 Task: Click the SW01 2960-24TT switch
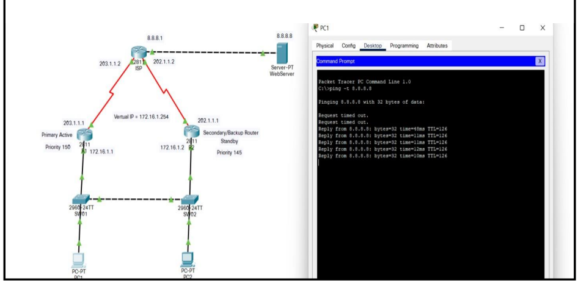coord(81,199)
